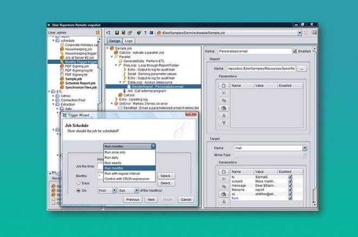This screenshot has height=237, width=358.
Task: Toggle the Enabled checkbox for Personalized email
Action: (295, 51)
